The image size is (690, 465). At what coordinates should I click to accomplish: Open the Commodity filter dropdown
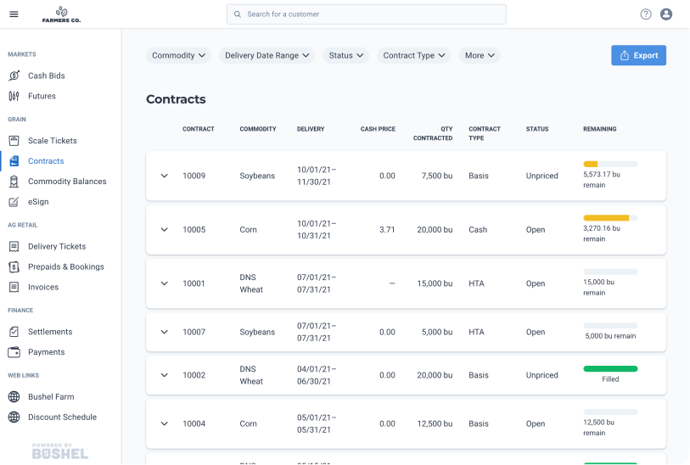(x=179, y=55)
